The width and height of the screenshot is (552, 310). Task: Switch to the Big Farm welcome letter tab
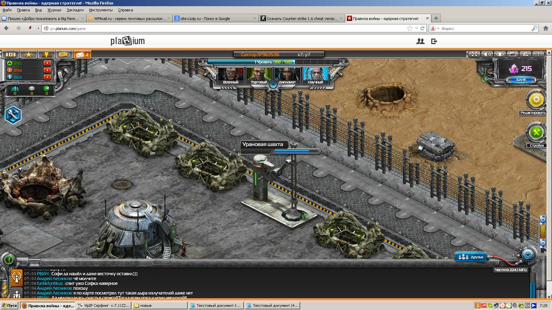[x=43, y=19]
